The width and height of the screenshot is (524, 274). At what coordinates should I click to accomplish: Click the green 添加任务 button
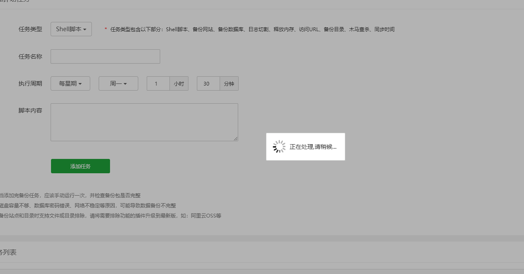pos(81,166)
